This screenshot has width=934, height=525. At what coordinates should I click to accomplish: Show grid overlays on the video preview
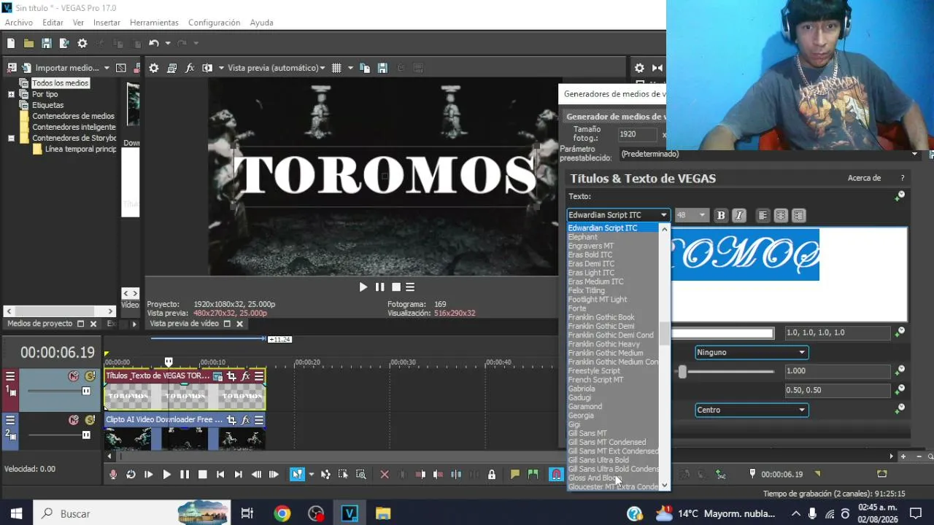click(x=336, y=68)
